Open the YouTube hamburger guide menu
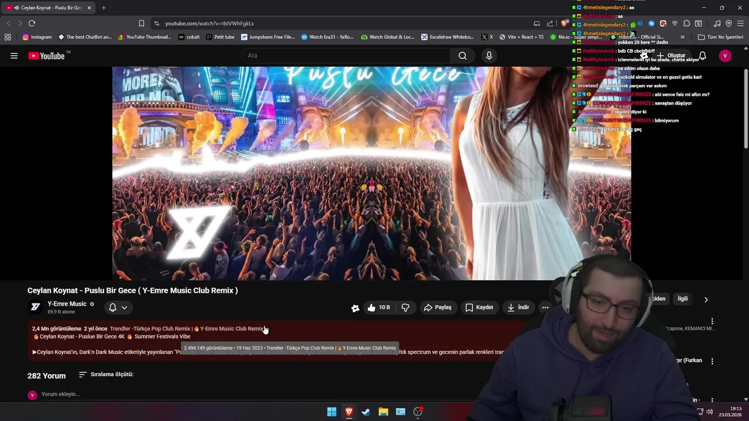 click(x=14, y=56)
